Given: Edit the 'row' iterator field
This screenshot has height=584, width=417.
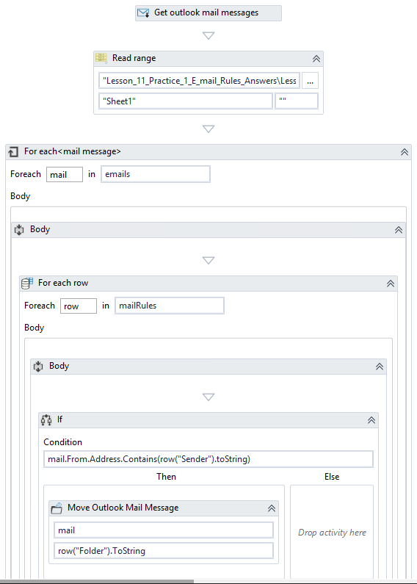Looking at the screenshot, I should (79, 306).
